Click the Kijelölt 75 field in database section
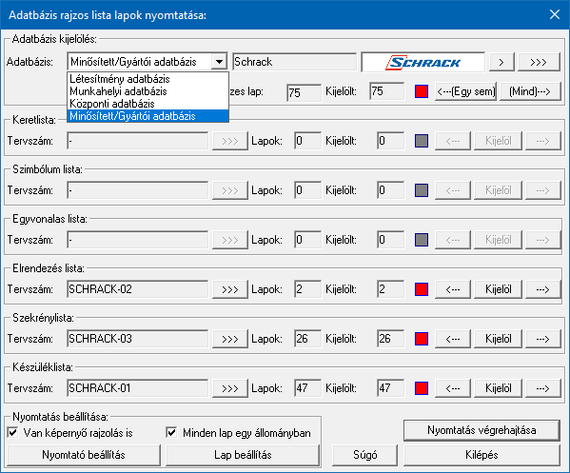 tap(386, 91)
